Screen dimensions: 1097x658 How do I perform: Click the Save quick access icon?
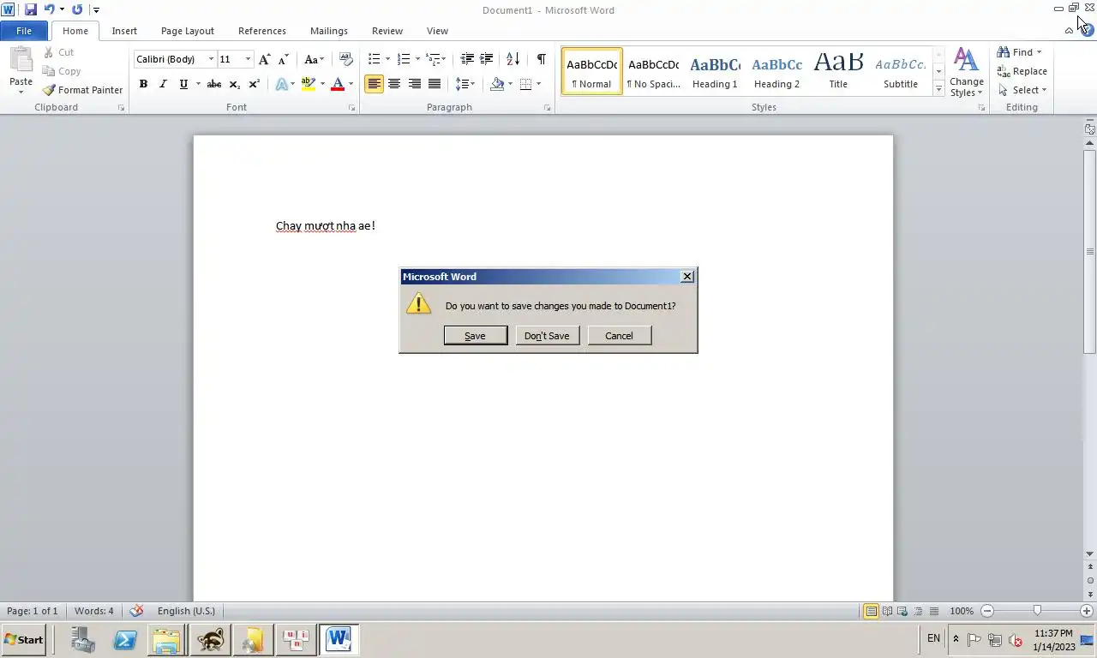coord(31,9)
